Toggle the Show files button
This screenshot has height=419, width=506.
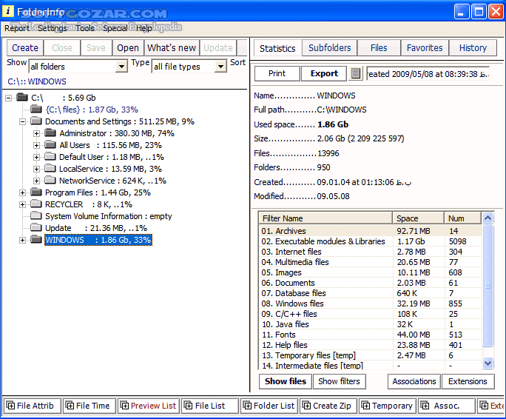point(286,381)
